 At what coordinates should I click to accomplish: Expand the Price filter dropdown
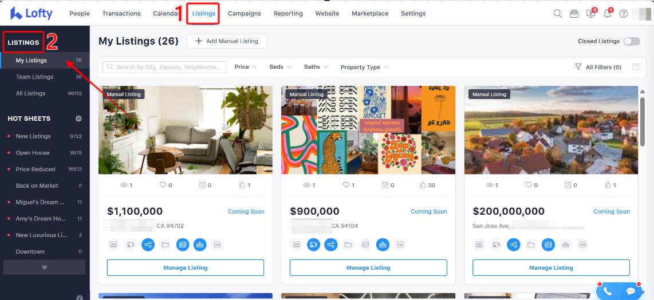click(245, 67)
